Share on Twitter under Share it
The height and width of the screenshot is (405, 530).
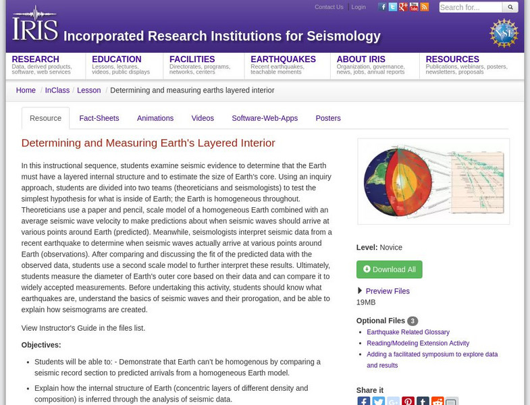(378, 401)
